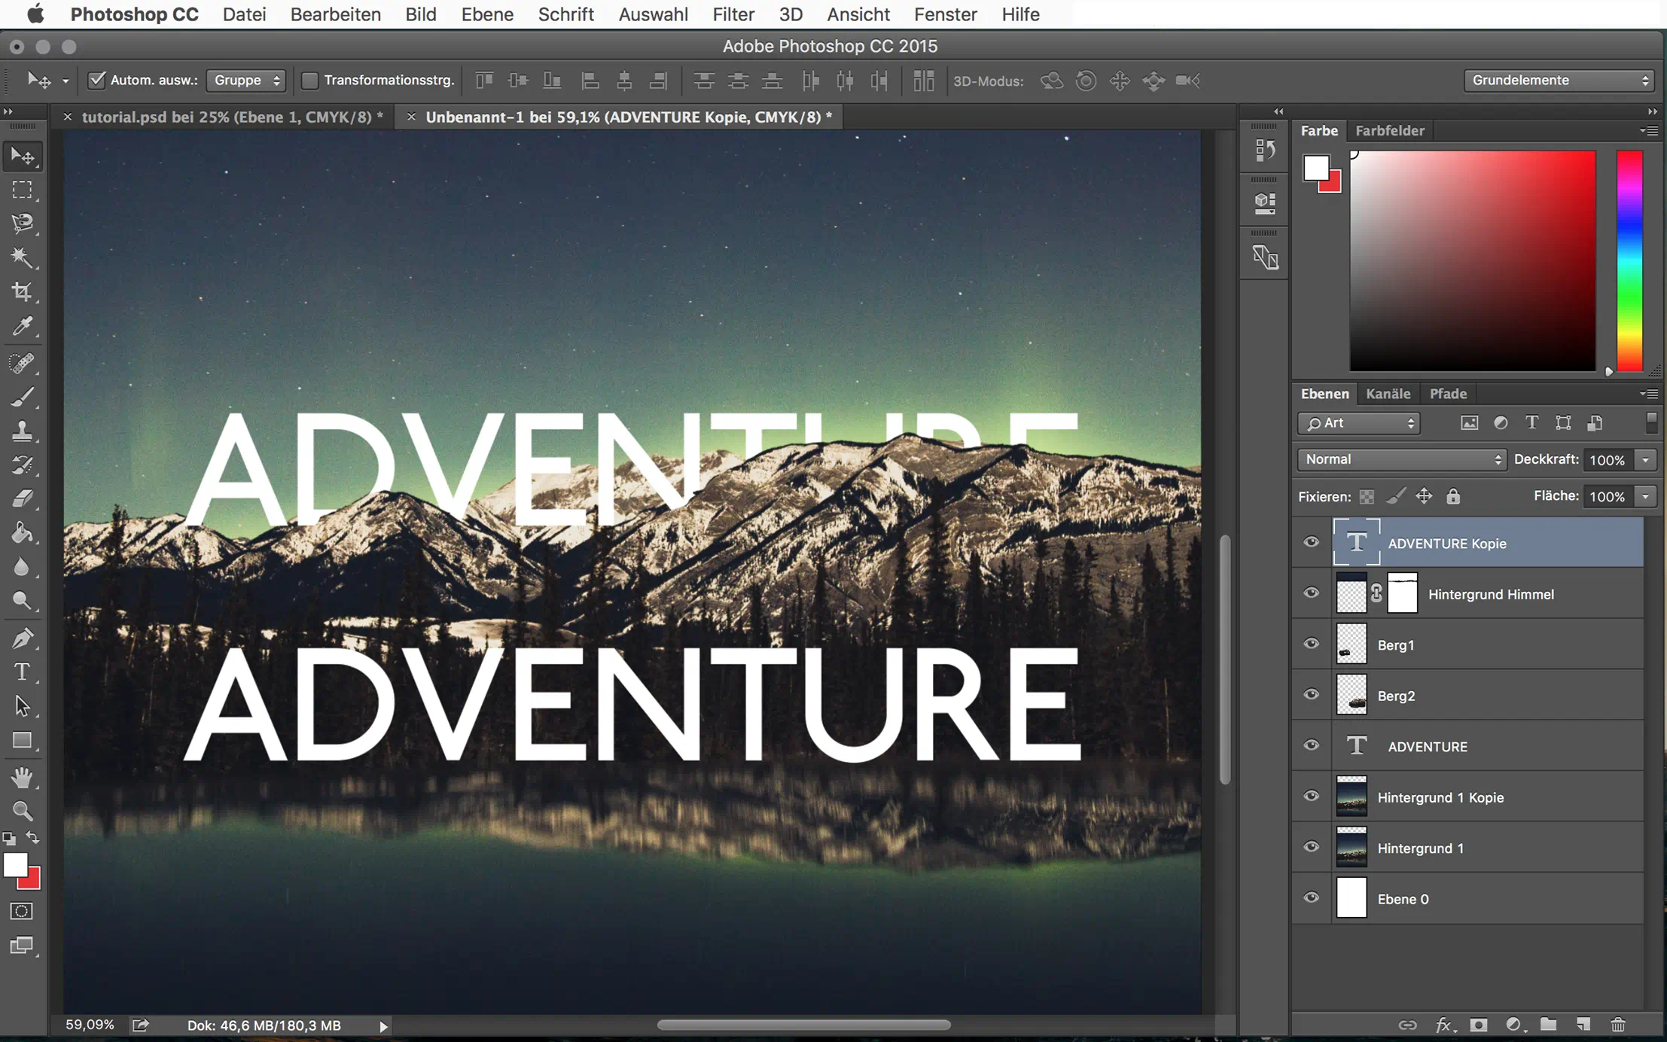
Task: Switch to the Kanäle tab
Action: click(x=1388, y=394)
